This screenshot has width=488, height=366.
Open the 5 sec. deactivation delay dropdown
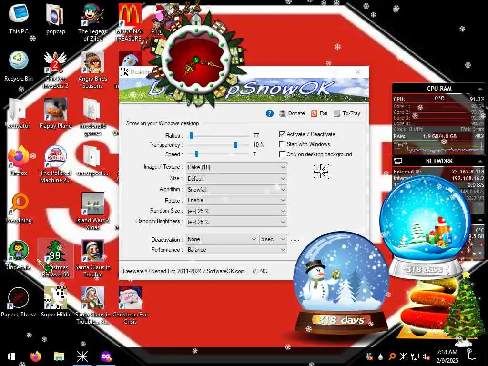pos(273,239)
